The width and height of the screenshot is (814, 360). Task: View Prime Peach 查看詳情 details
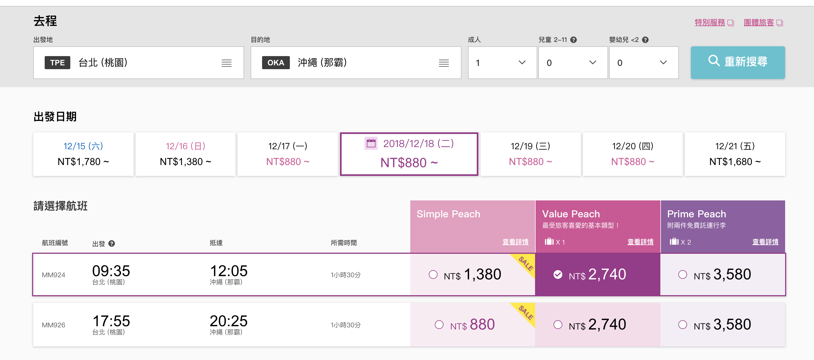[765, 242]
